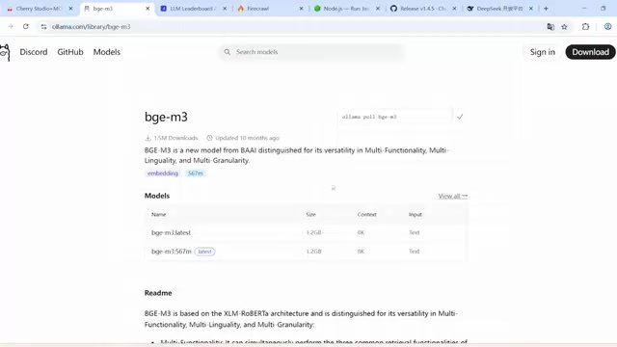Switch to the LLM Leaderboard tab
This screenshot has width=617, height=347.
tap(193, 9)
